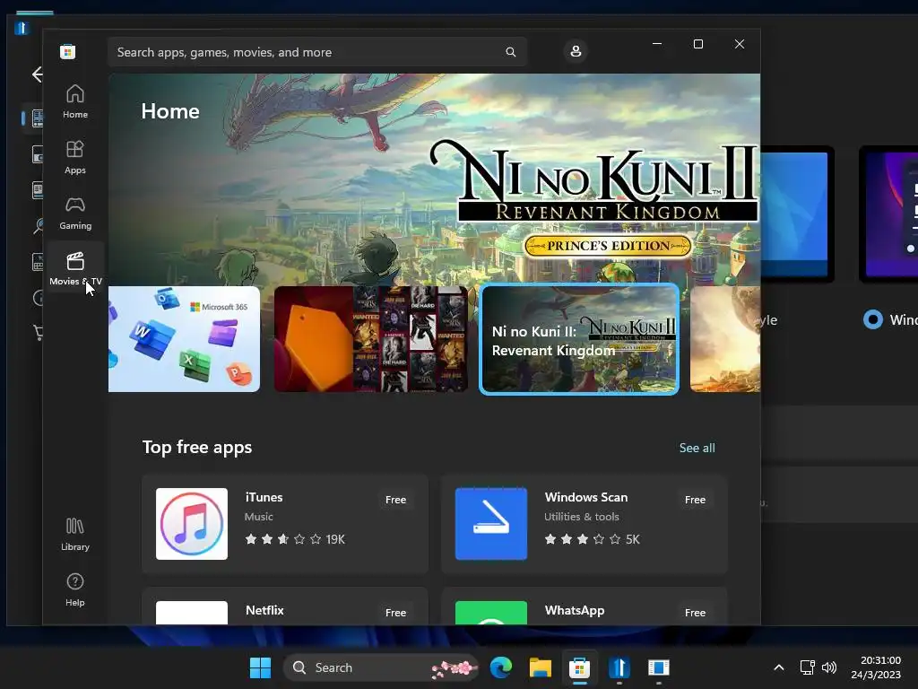Image resolution: width=918 pixels, height=689 pixels.
Task: Click in the Store search field
Action: pos(317,52)
